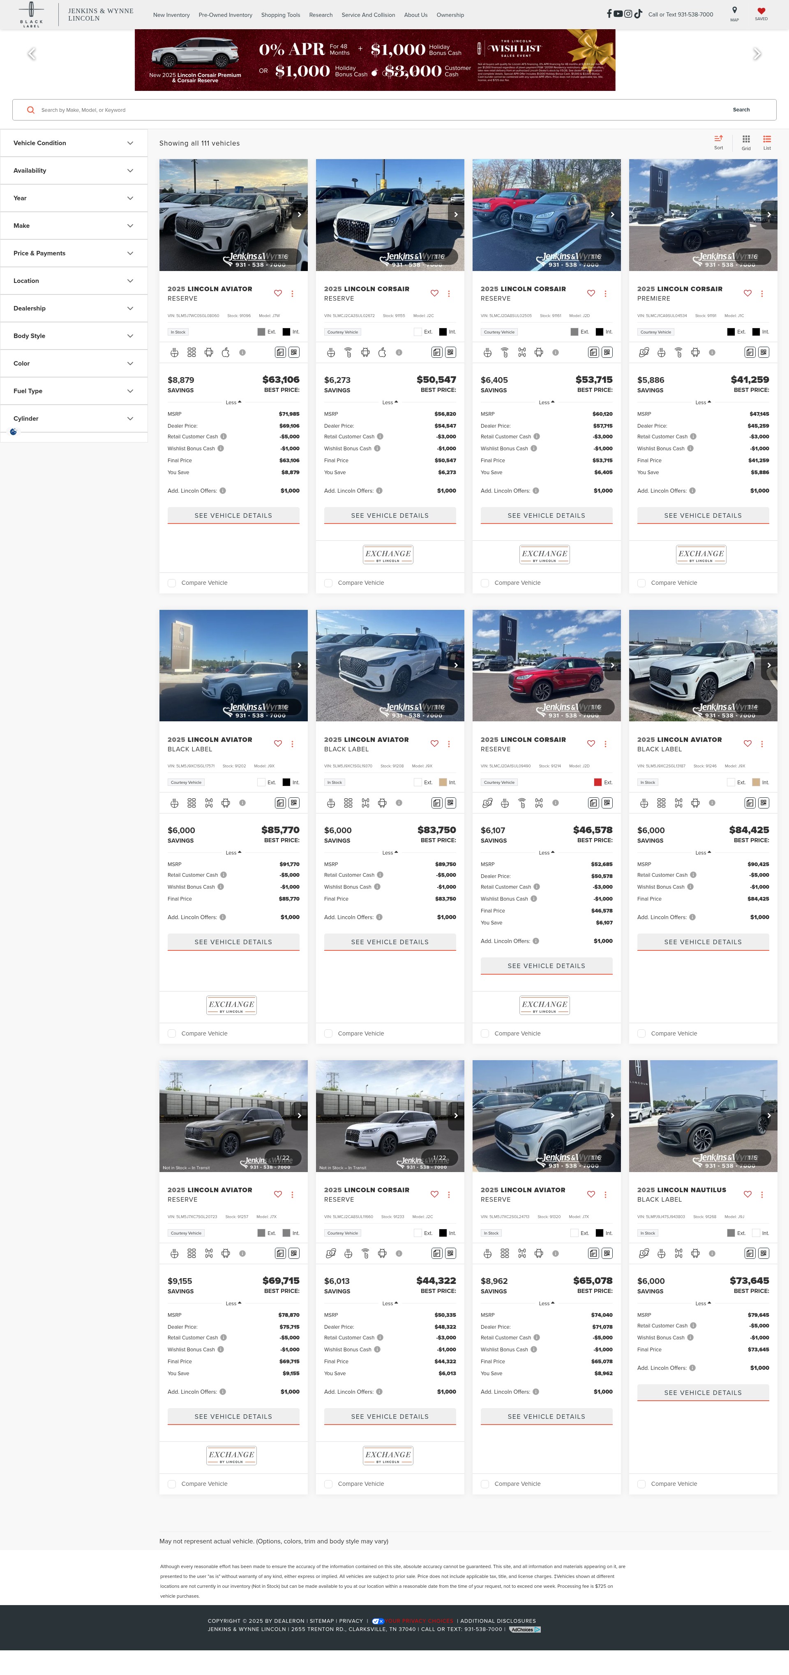Image resolution: width=789 pixels, height=1675 pixels.
Task: Check Compare Vehicle for $50,547 Corsair
Action: click(x=329, y=583)
